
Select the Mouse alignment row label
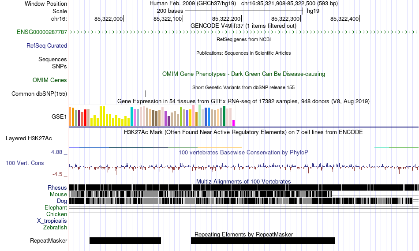[58, 195]
